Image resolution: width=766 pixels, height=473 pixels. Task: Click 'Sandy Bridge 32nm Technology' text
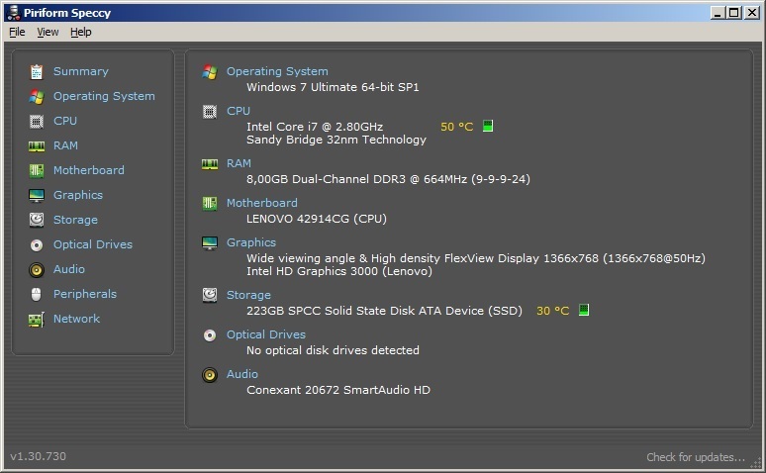click(336, 141)
